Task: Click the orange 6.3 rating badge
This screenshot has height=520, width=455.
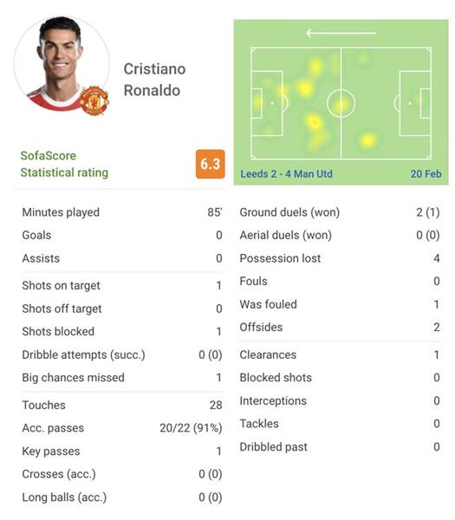Action: coord(211,164)
